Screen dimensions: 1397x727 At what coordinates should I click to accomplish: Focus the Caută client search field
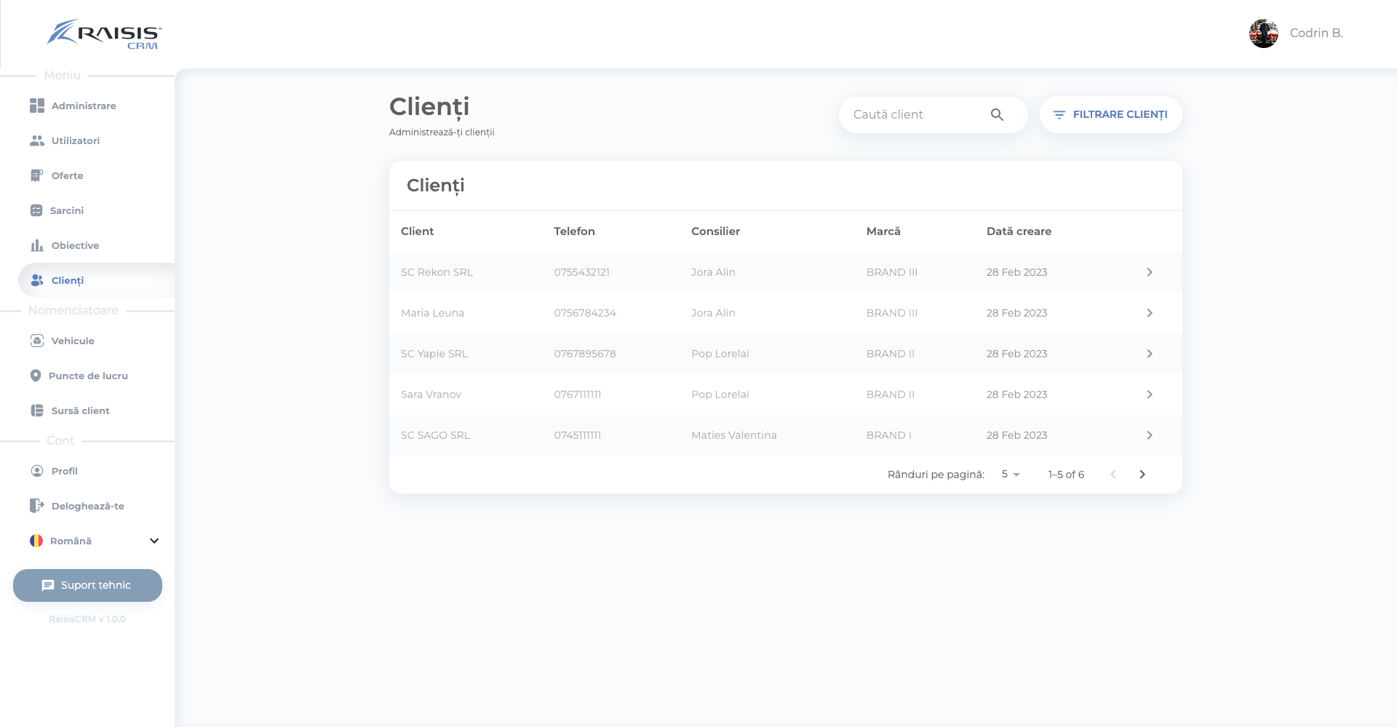click(x=917, y=115)
